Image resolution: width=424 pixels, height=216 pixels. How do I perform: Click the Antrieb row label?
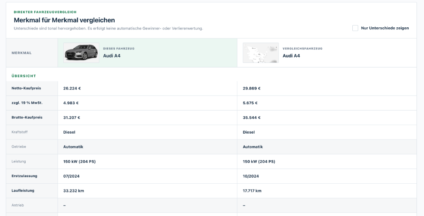[x=17, y=205]
